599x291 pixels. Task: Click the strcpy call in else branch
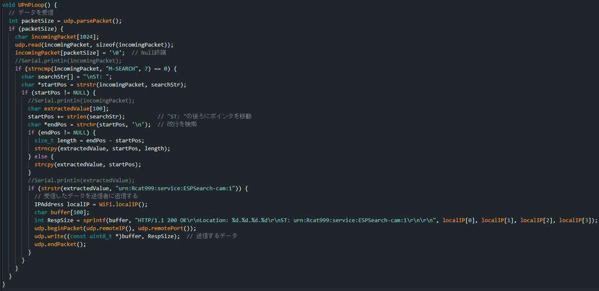pos(88,164)
